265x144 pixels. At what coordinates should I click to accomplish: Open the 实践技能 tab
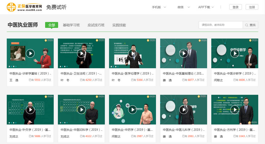(119, 25)
